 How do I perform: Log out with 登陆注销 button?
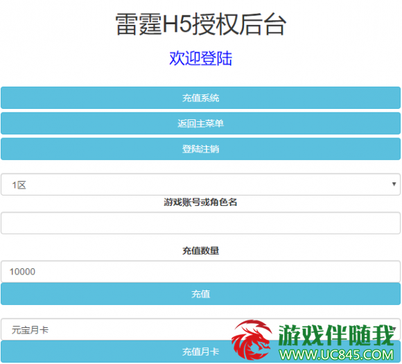201,149
